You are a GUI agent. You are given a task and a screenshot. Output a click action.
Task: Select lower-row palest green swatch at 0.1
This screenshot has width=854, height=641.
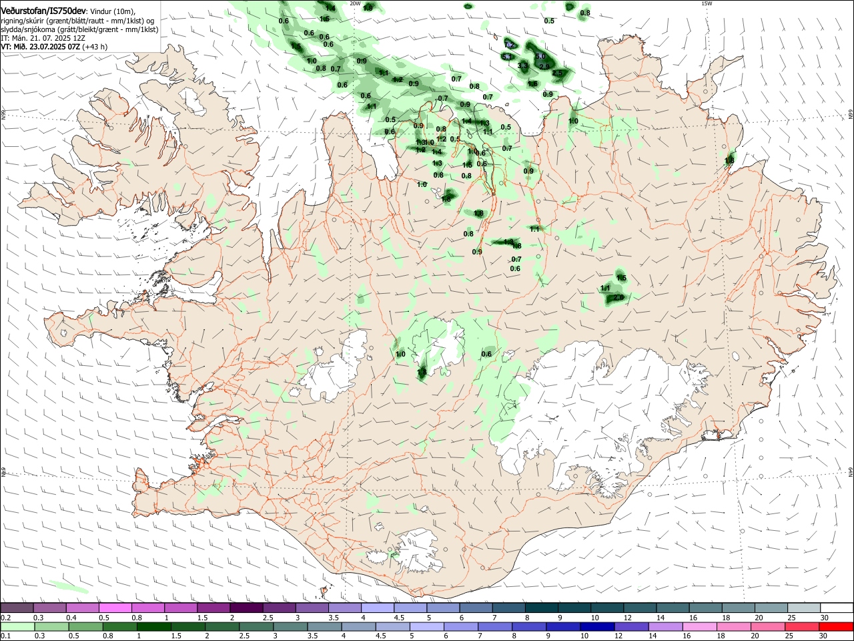17,626
